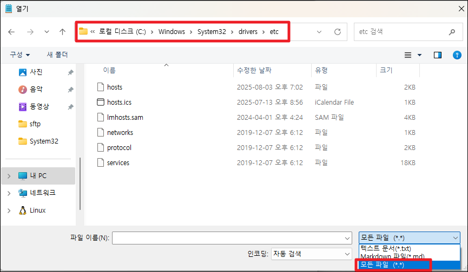Choose Markdown 파일(*.md) file type
The height and width of the screenshot is (272, 468).
point(409,256)
